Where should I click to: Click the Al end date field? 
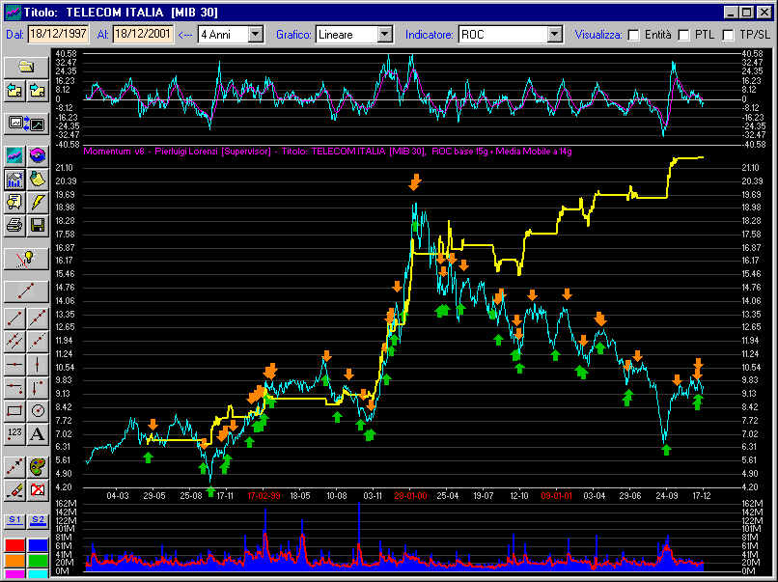143,34
